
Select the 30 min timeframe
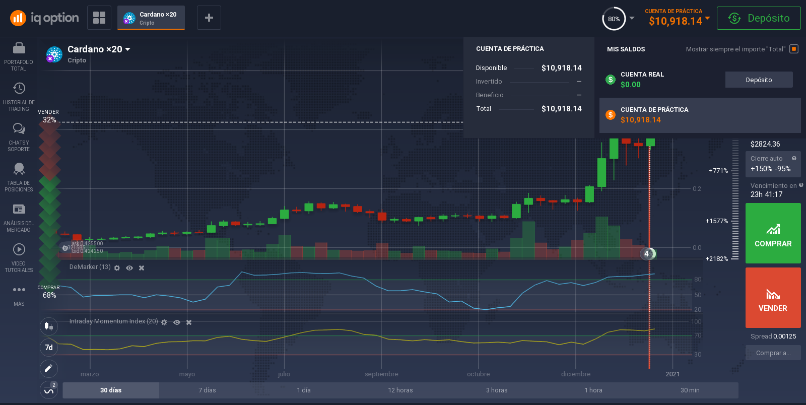[690, 390]
